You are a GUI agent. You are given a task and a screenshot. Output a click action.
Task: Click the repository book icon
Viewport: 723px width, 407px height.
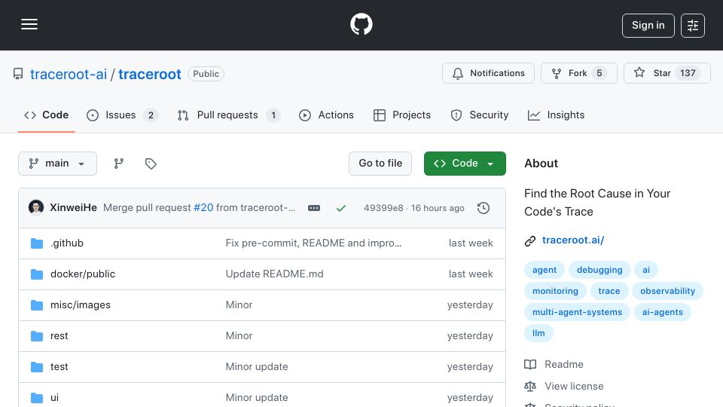click(18, 74)
